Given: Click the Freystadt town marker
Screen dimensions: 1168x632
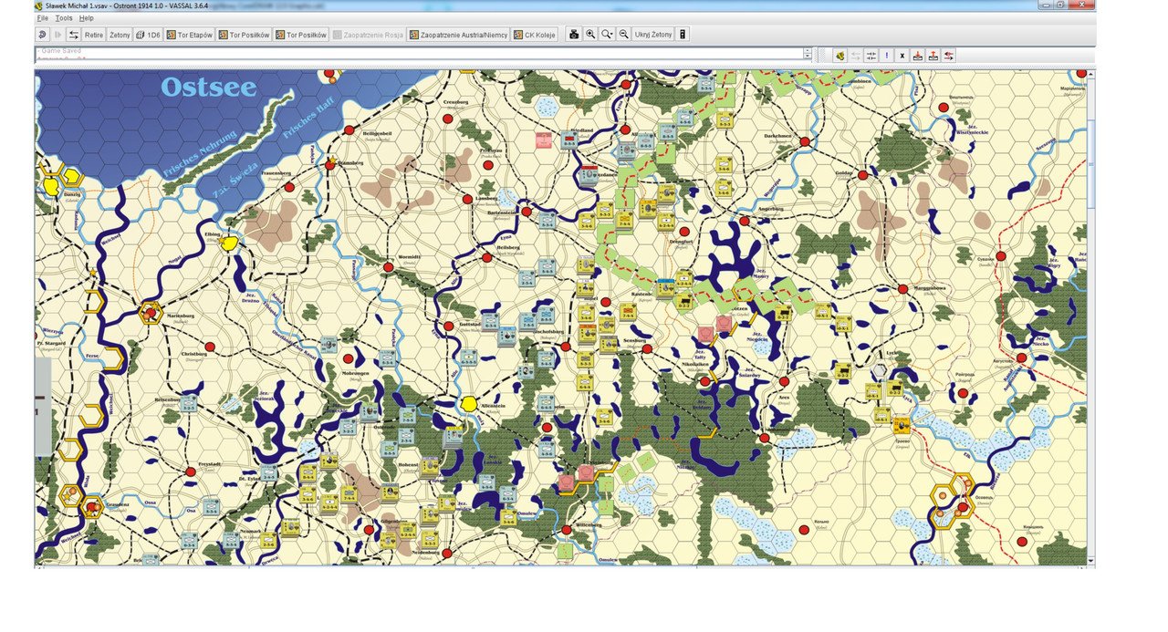Looking at the screenshot, I should click(190, 471).
